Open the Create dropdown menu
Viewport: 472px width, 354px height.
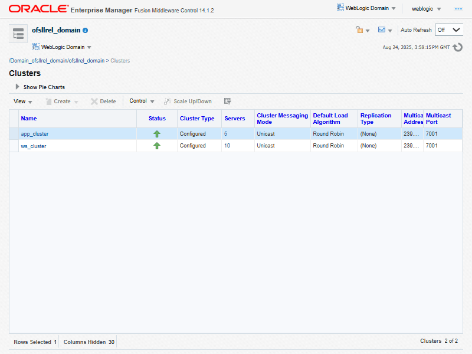(62, 101)
